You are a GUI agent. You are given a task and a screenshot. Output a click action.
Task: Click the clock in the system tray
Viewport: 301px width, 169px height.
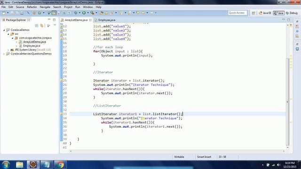[290, 165]
